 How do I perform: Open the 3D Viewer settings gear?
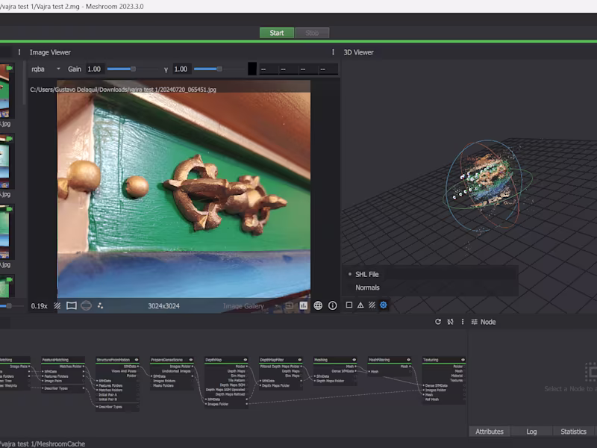tap(384, 305)
